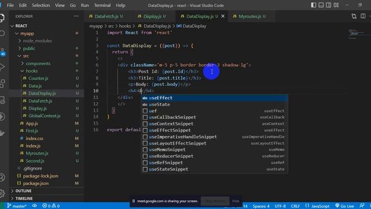Choose useStateSnippet suggestion
The image size is (371, 209).
coord(214,169)
